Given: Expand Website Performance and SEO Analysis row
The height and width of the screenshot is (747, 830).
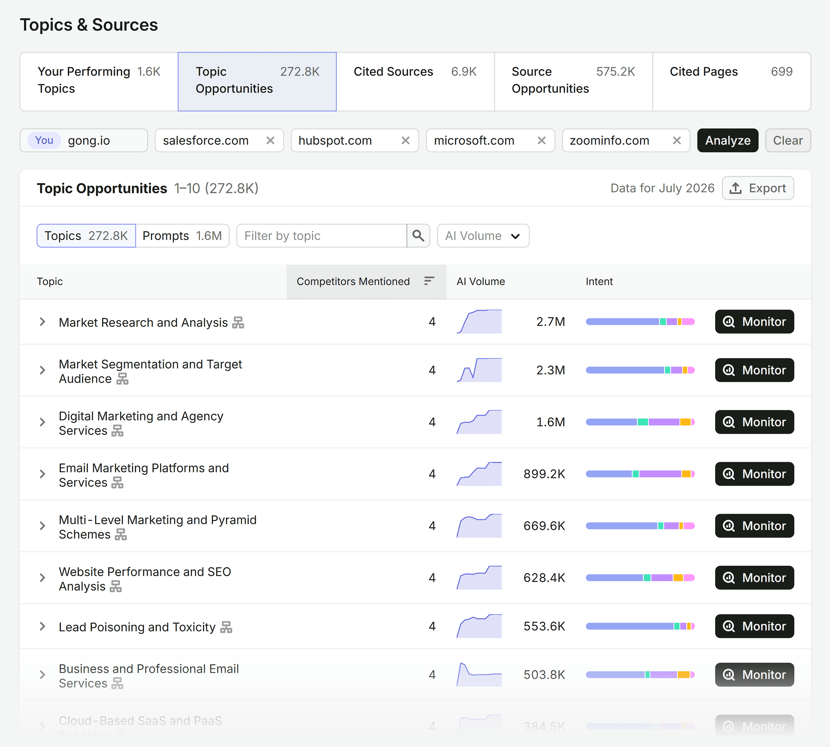Looking at the screenshot, I should [42, 578].
